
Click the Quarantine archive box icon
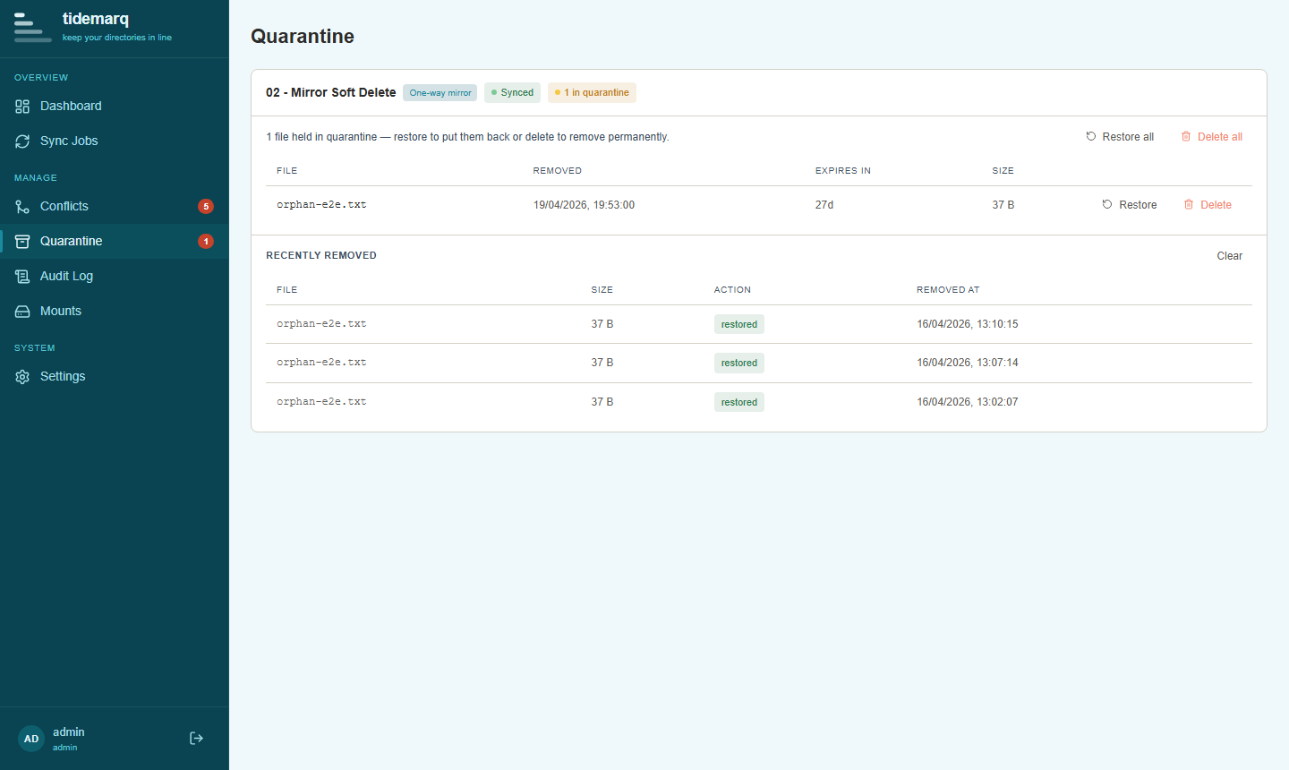22,242
